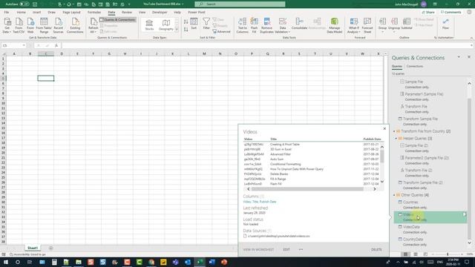Open Queries & Connections pane options arrow
Image resolution: width=475 pixels, height=267 pixels.
[x=459, y=57]
